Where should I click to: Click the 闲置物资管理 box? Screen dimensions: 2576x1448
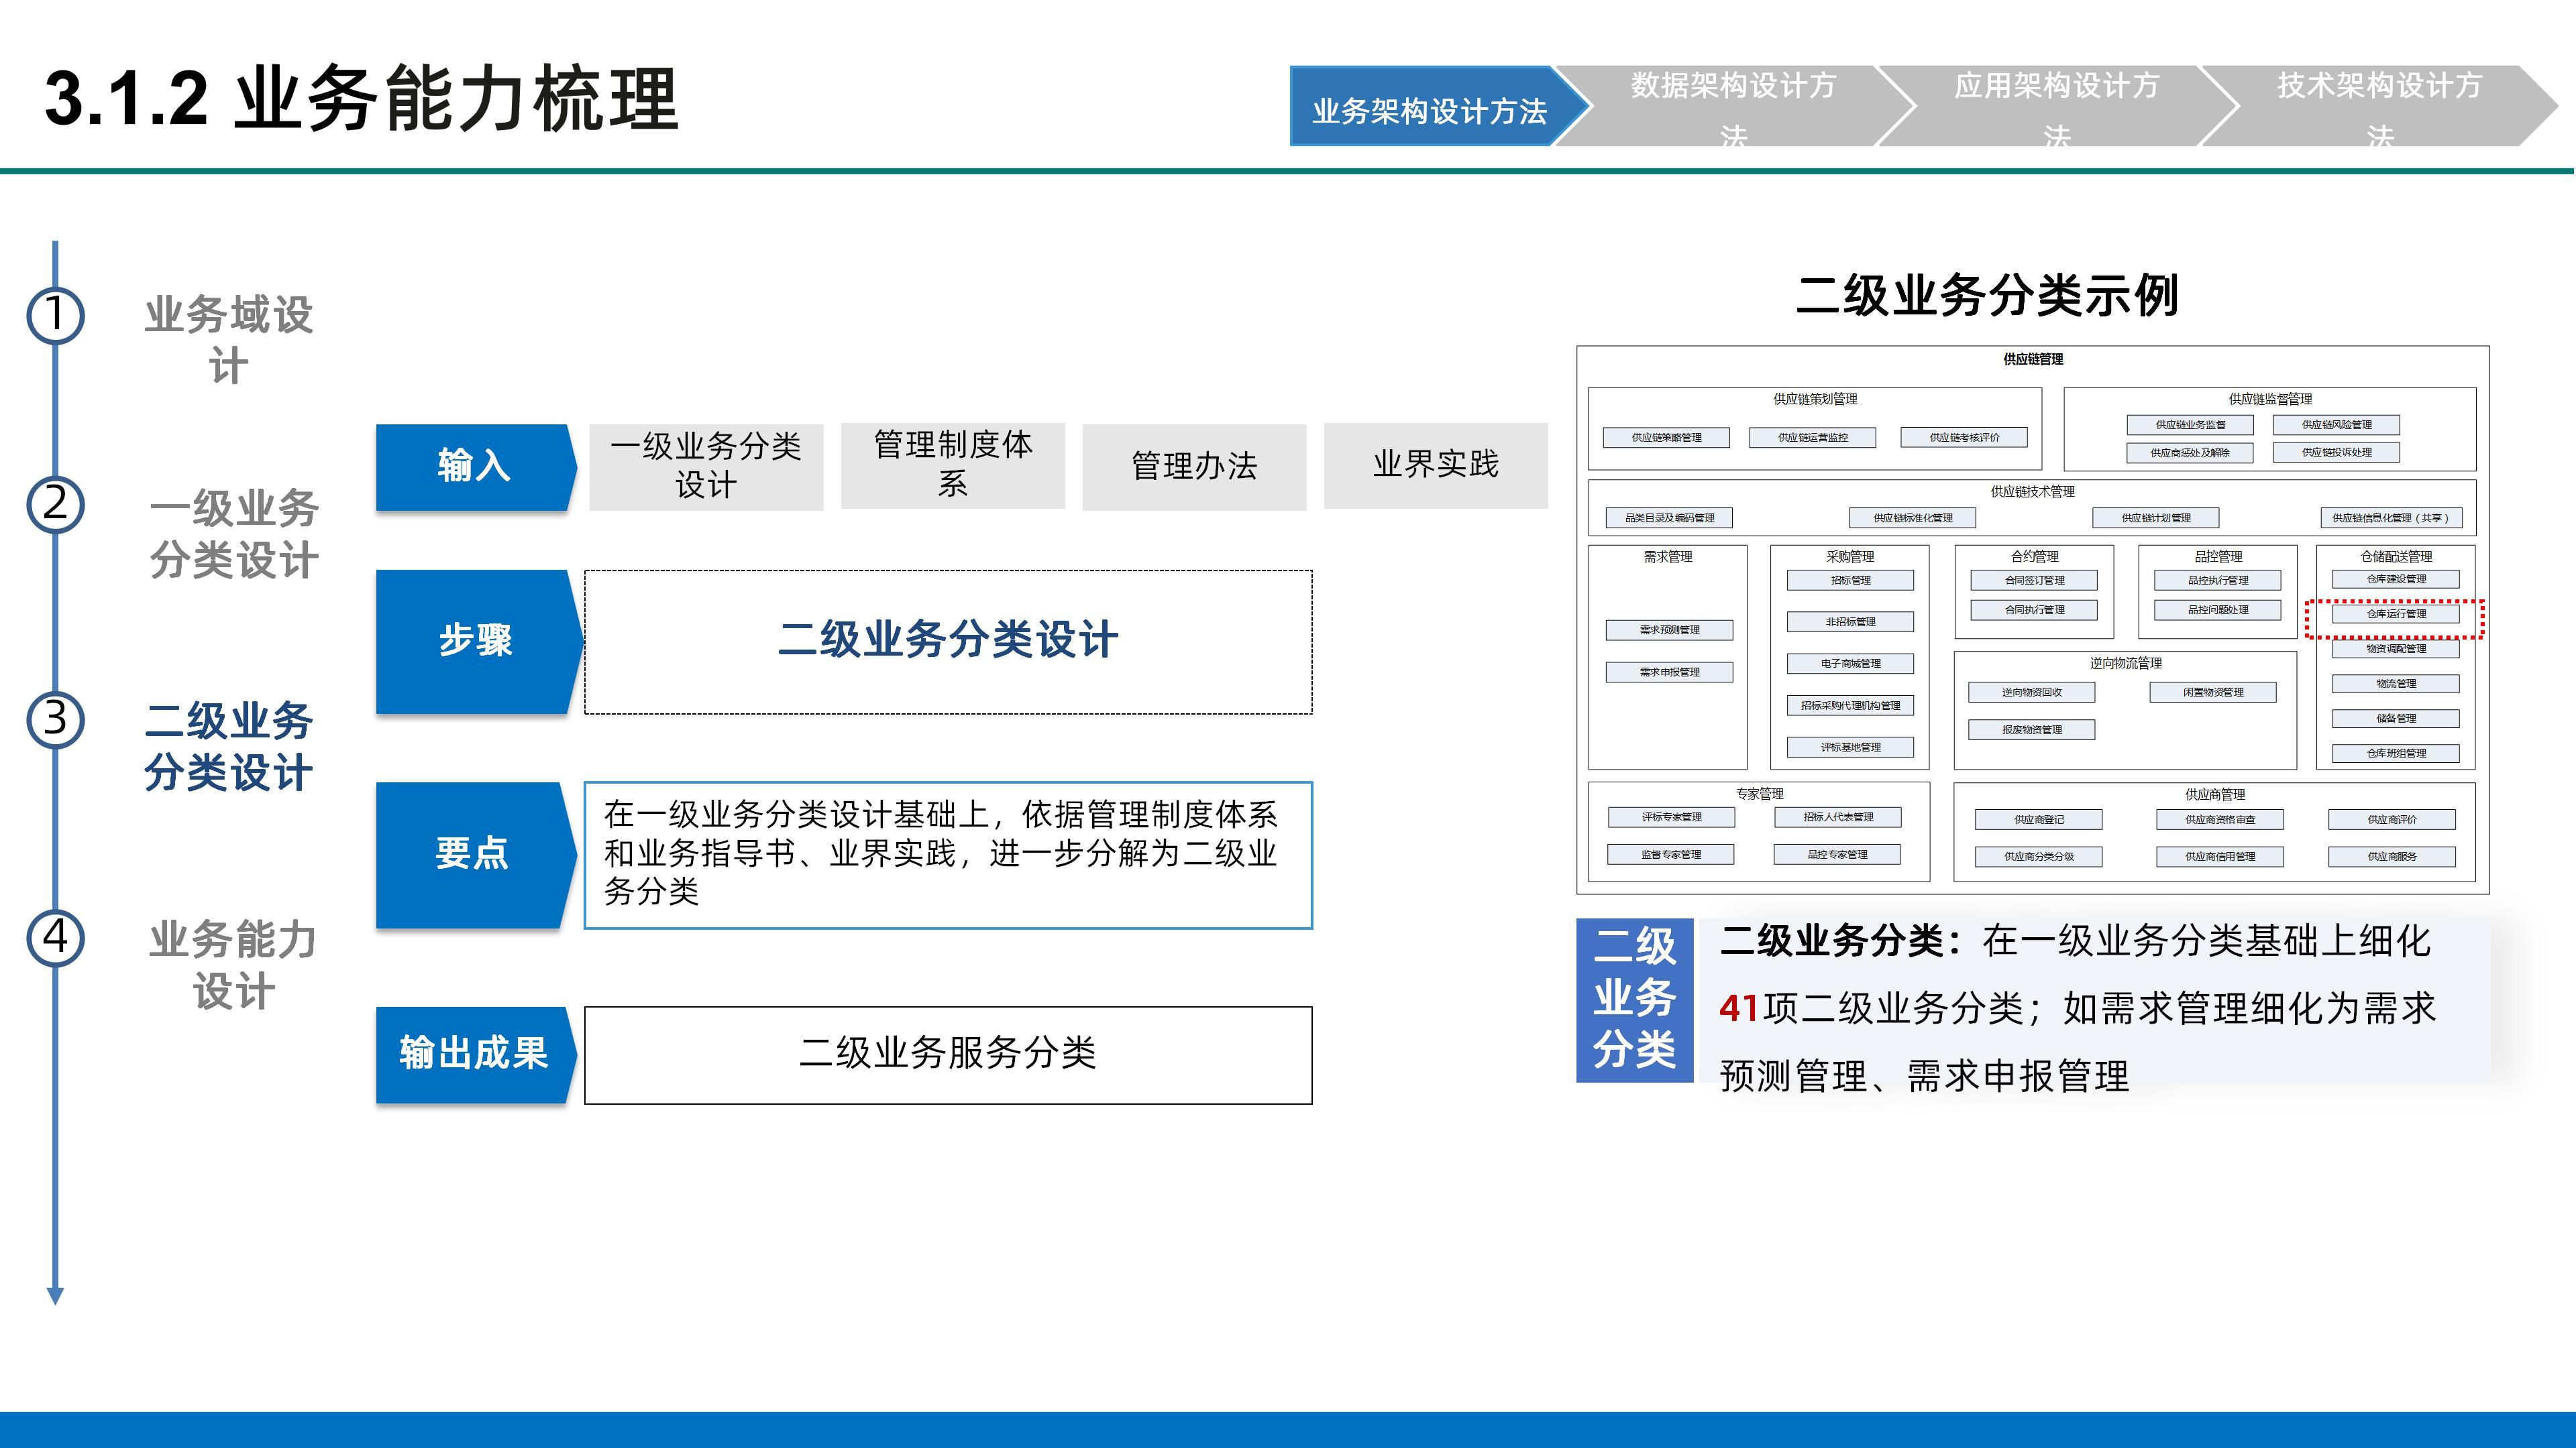[x=2213, y=692]
